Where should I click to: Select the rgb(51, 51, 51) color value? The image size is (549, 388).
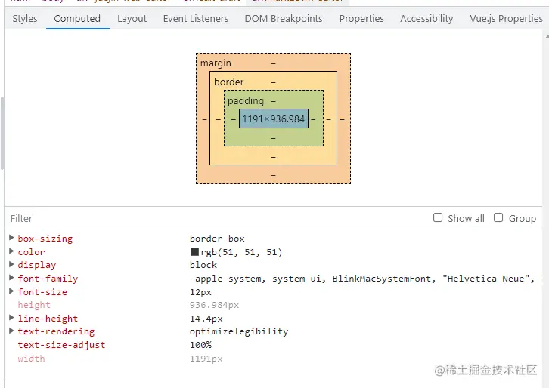coord(241,252)
